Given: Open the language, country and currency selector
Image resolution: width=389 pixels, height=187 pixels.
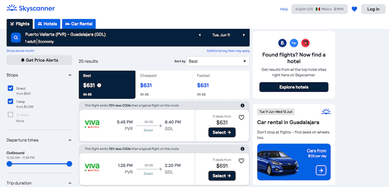Looking at the screenshot, I should tap(319, 9).
